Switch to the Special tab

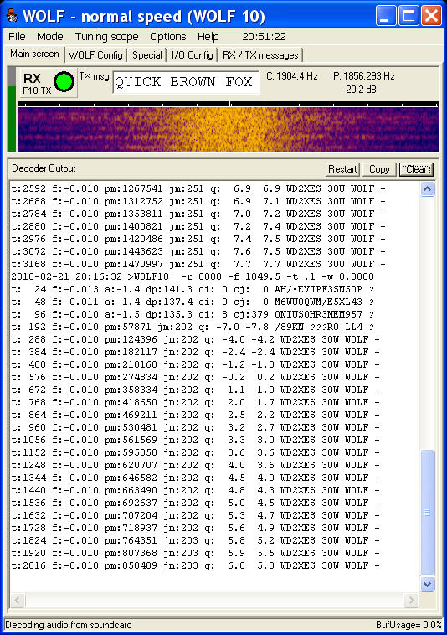click(146, 55)
